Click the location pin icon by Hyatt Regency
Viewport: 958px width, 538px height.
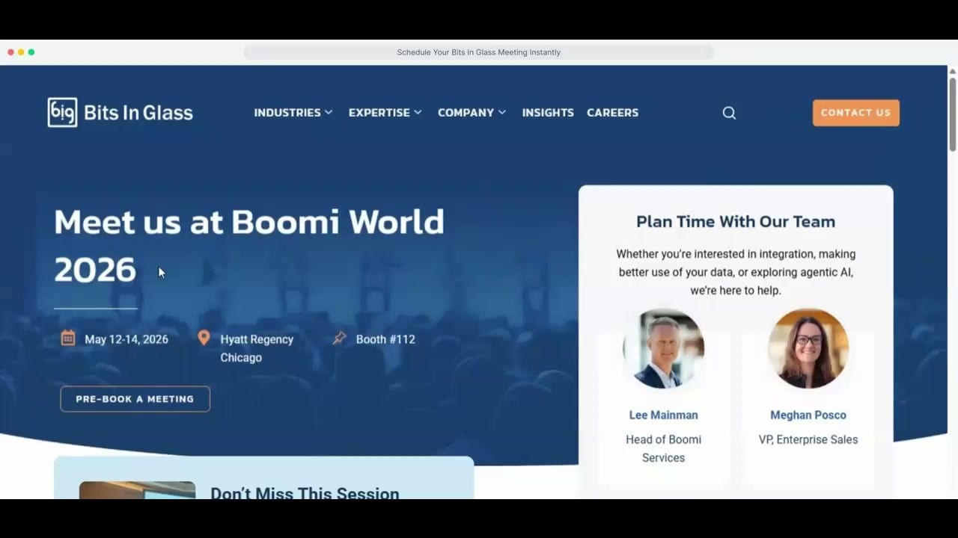204,338
